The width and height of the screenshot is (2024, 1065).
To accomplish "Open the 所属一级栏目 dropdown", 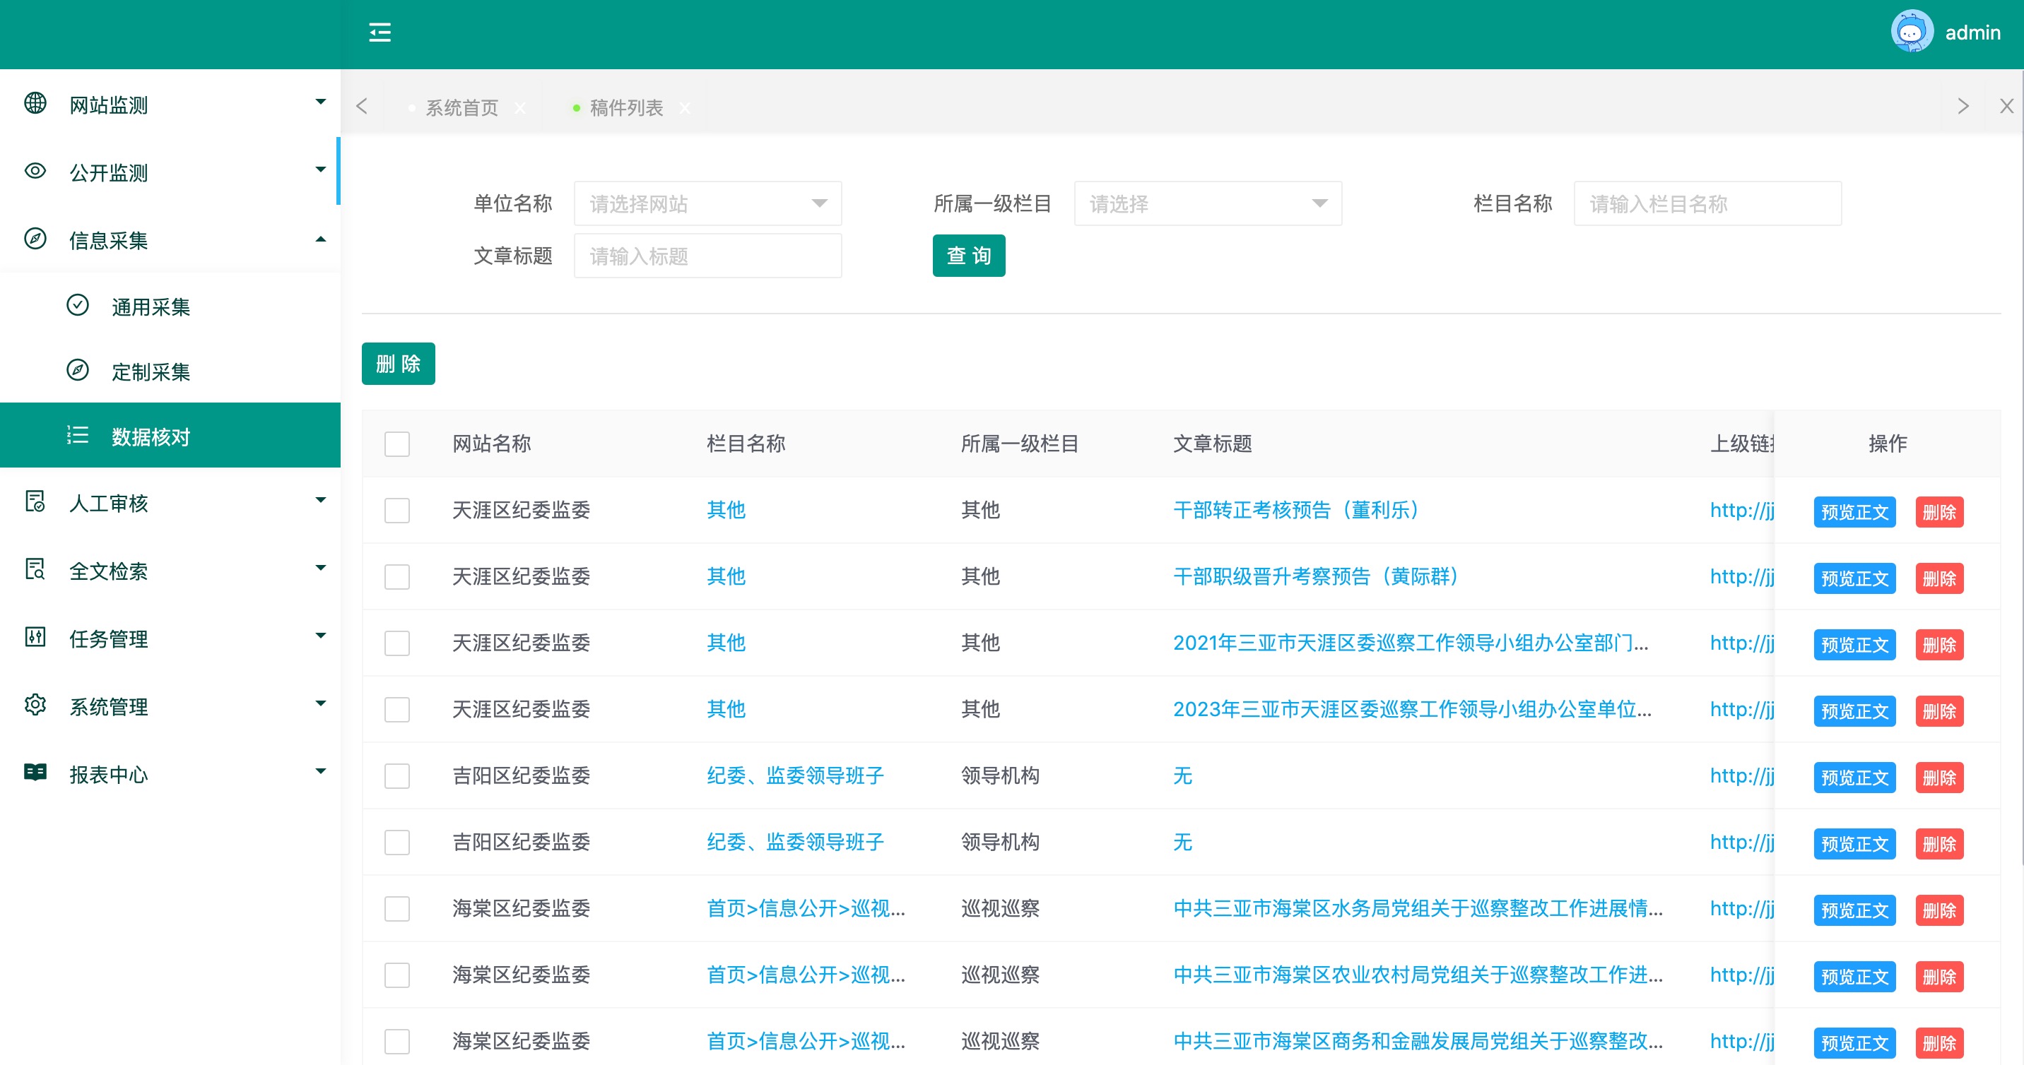I will point(1208,203).
